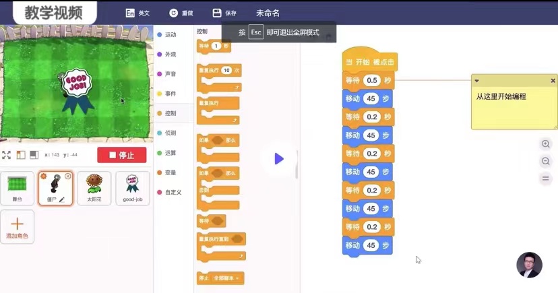Click the purple play arrow button
Image resolution: width=558 pixels, height=293 pixels.
[279, 158]
